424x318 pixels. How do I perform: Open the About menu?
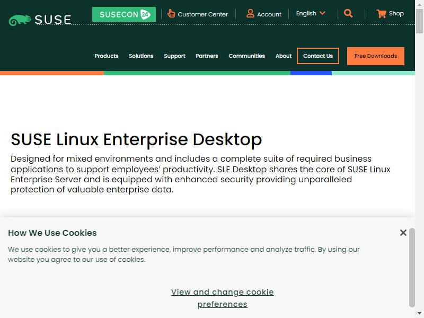coord(284,56)
